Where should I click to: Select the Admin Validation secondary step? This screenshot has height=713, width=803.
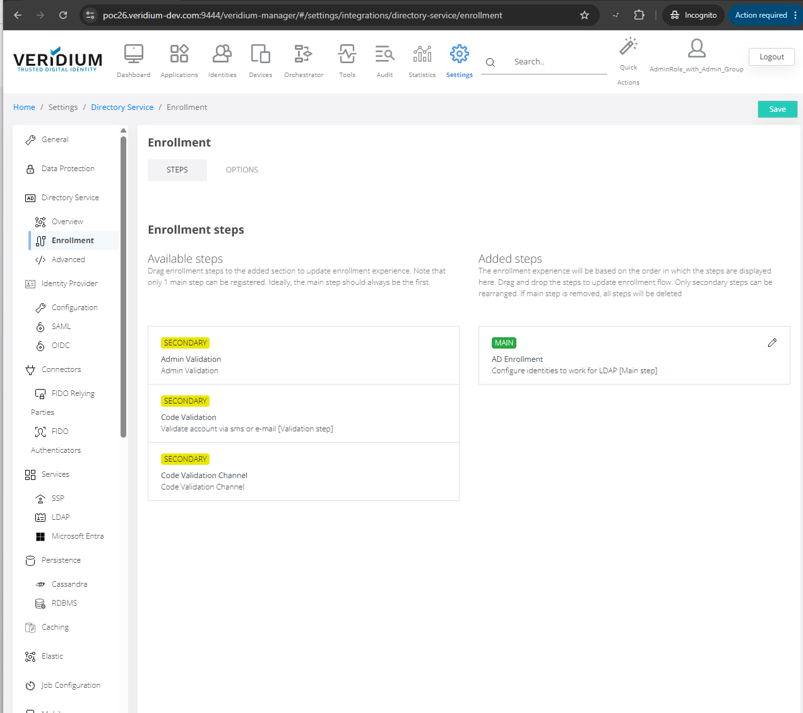click(304, 356)
